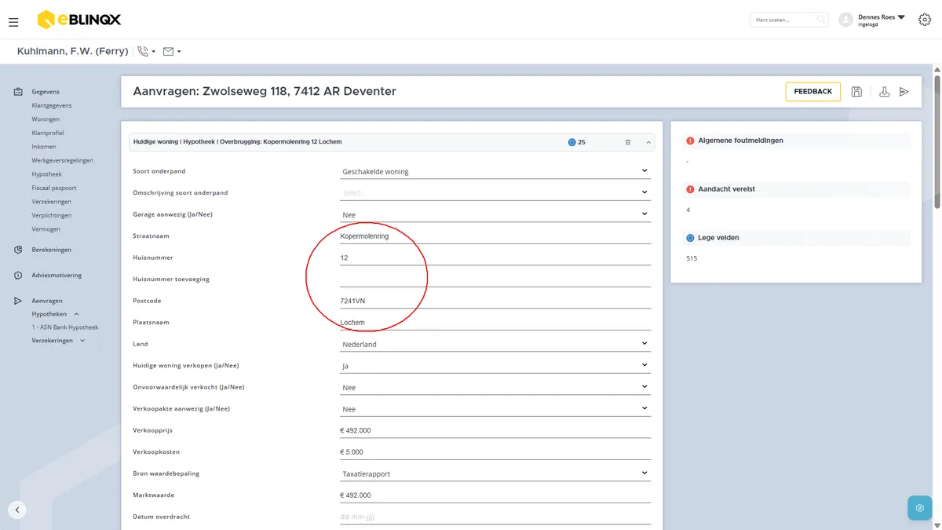Click the Straatnaam field containing Kopermolenring
942x530 pixels.
(x=495, y=236)
